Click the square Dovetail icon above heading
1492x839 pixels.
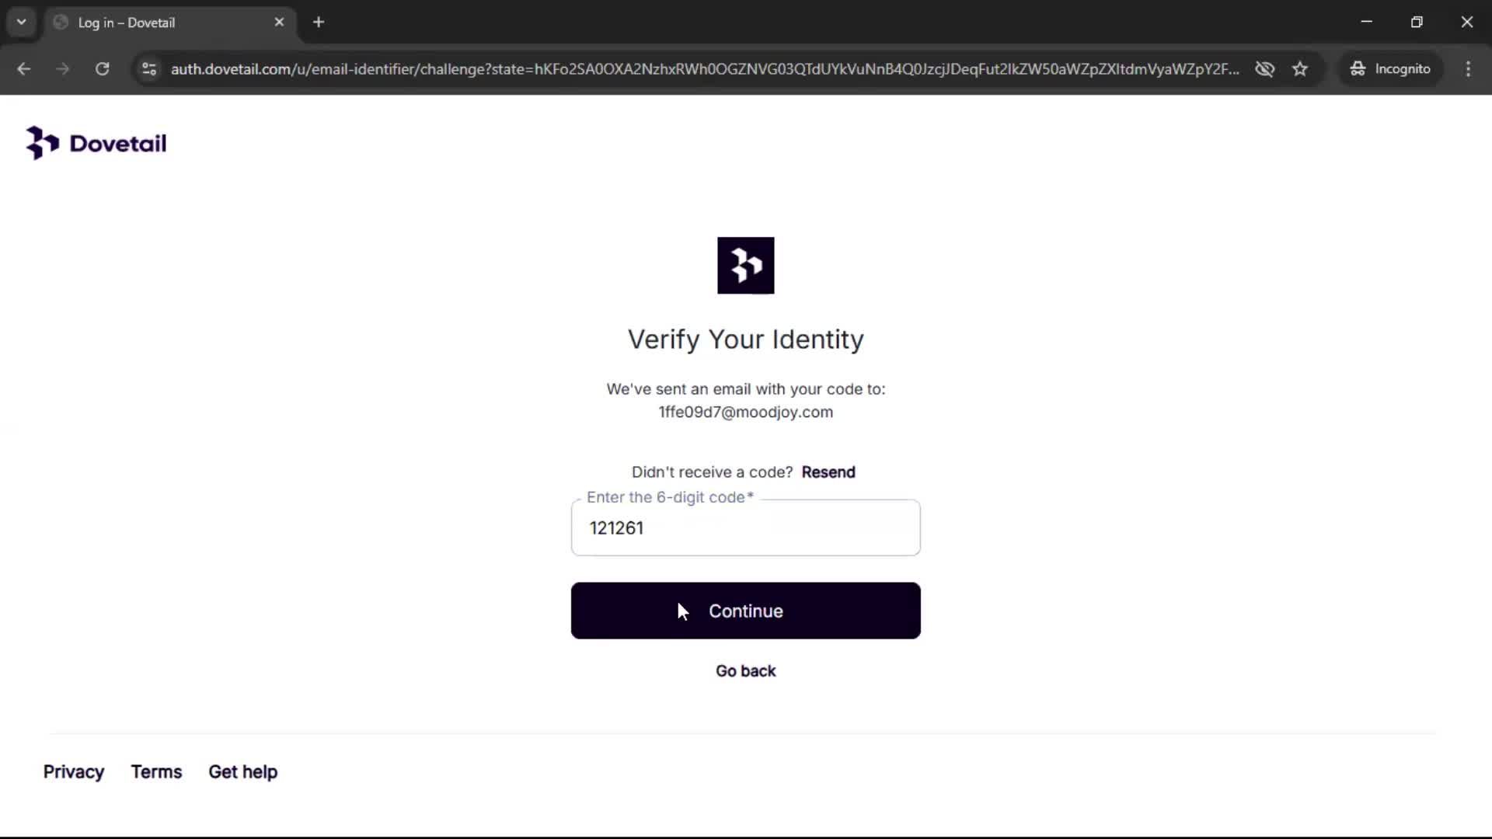[745, 266]
